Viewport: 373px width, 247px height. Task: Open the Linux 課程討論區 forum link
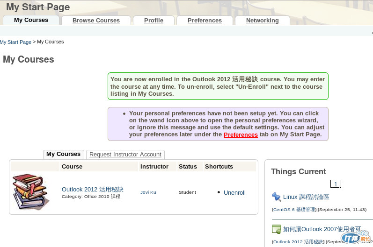click(x=306, y=197)
